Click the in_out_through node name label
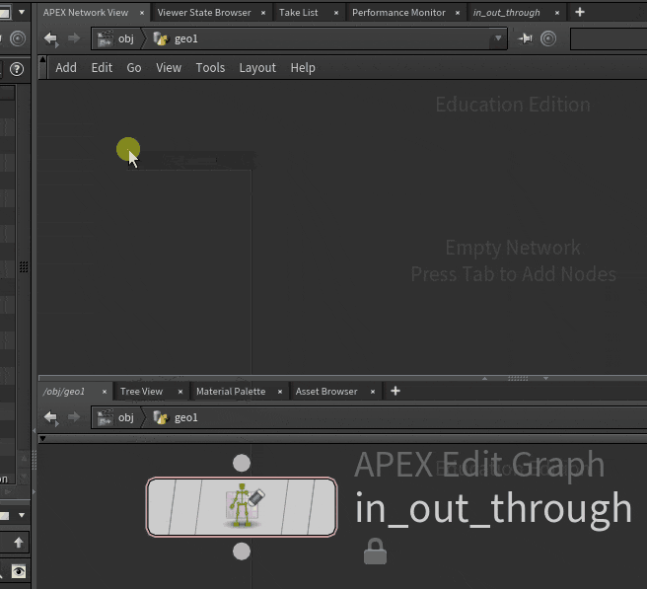Screen dimensions: 647x589 point(493,509)
